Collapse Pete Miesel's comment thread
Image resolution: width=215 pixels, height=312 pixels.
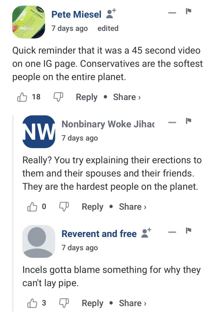(173, 12)
